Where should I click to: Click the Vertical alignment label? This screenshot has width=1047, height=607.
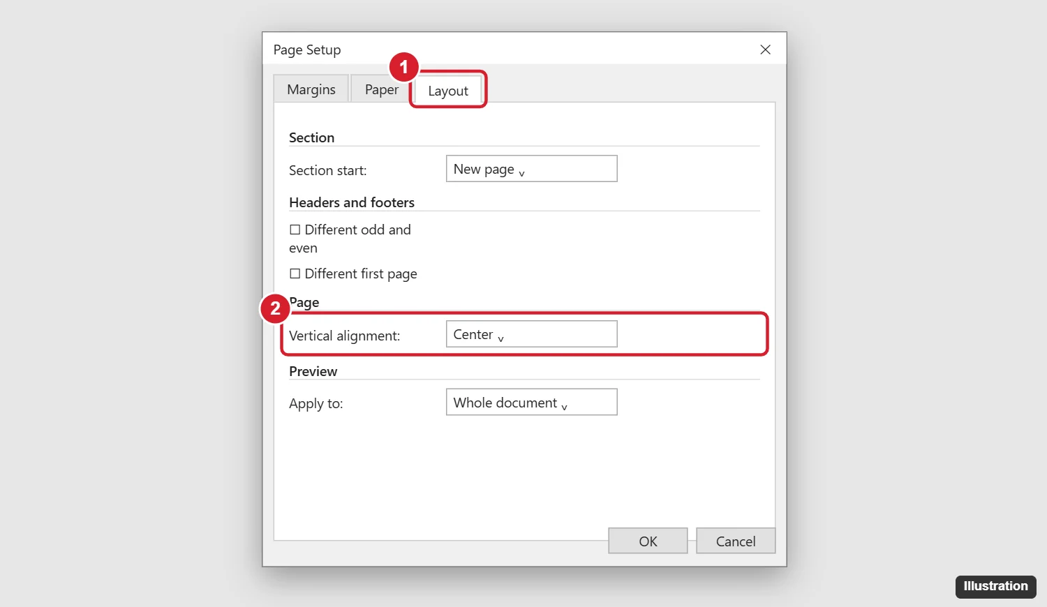(345, 336)
